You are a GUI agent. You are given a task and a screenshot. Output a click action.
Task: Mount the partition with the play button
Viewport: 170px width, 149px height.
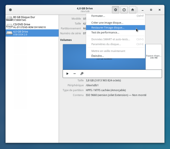tap(67, 74)
